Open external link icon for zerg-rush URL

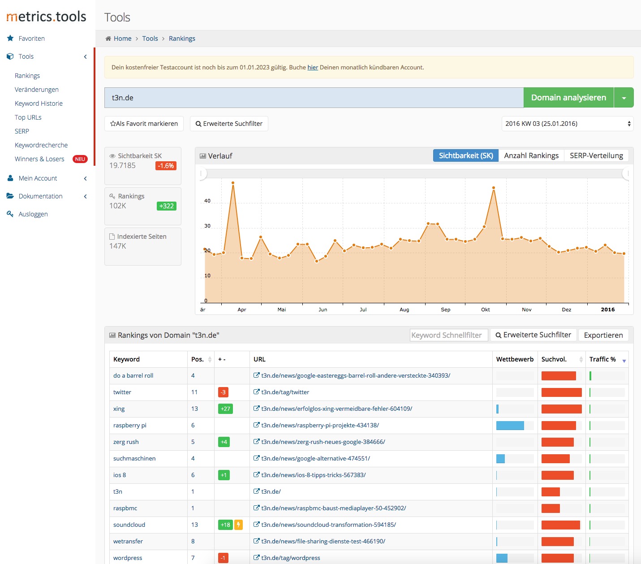pyautogui.click(x=257, y=442)
